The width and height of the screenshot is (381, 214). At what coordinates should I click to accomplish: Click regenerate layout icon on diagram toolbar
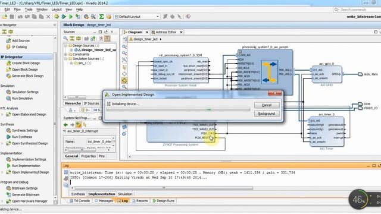click(x=124, y=133)
